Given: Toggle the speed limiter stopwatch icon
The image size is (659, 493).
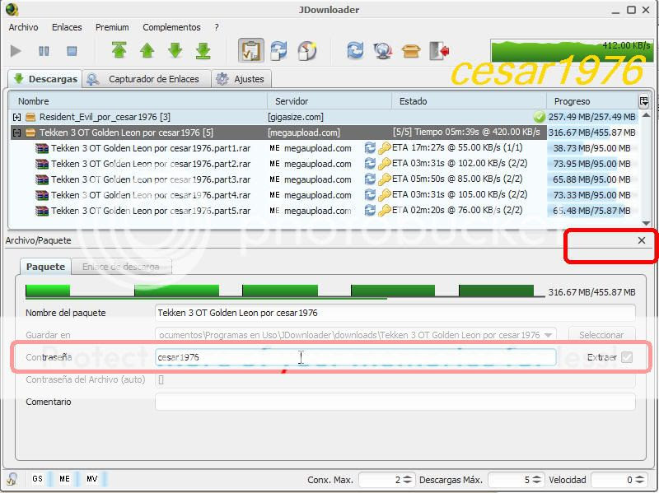Looking at the screenshot, I should 306,50.
